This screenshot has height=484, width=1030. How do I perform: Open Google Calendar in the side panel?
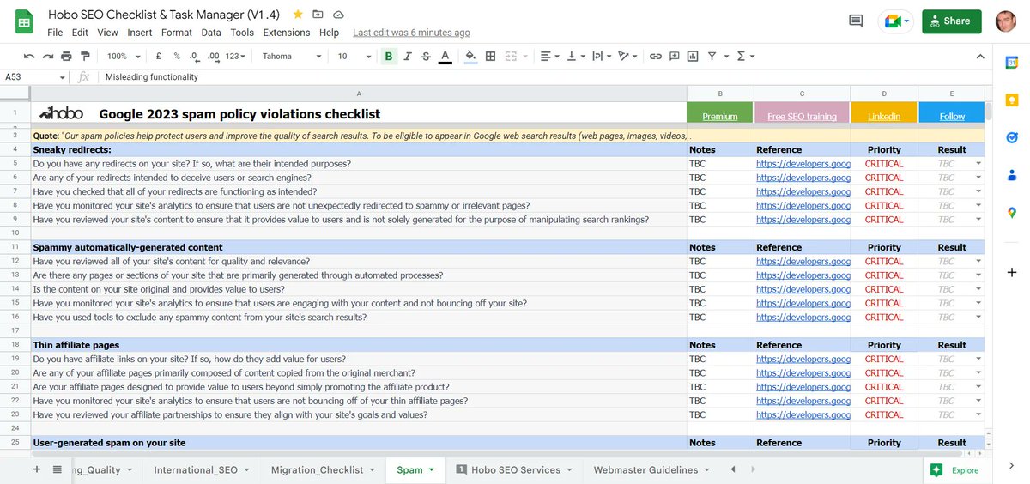click(x=1012, y=63)
